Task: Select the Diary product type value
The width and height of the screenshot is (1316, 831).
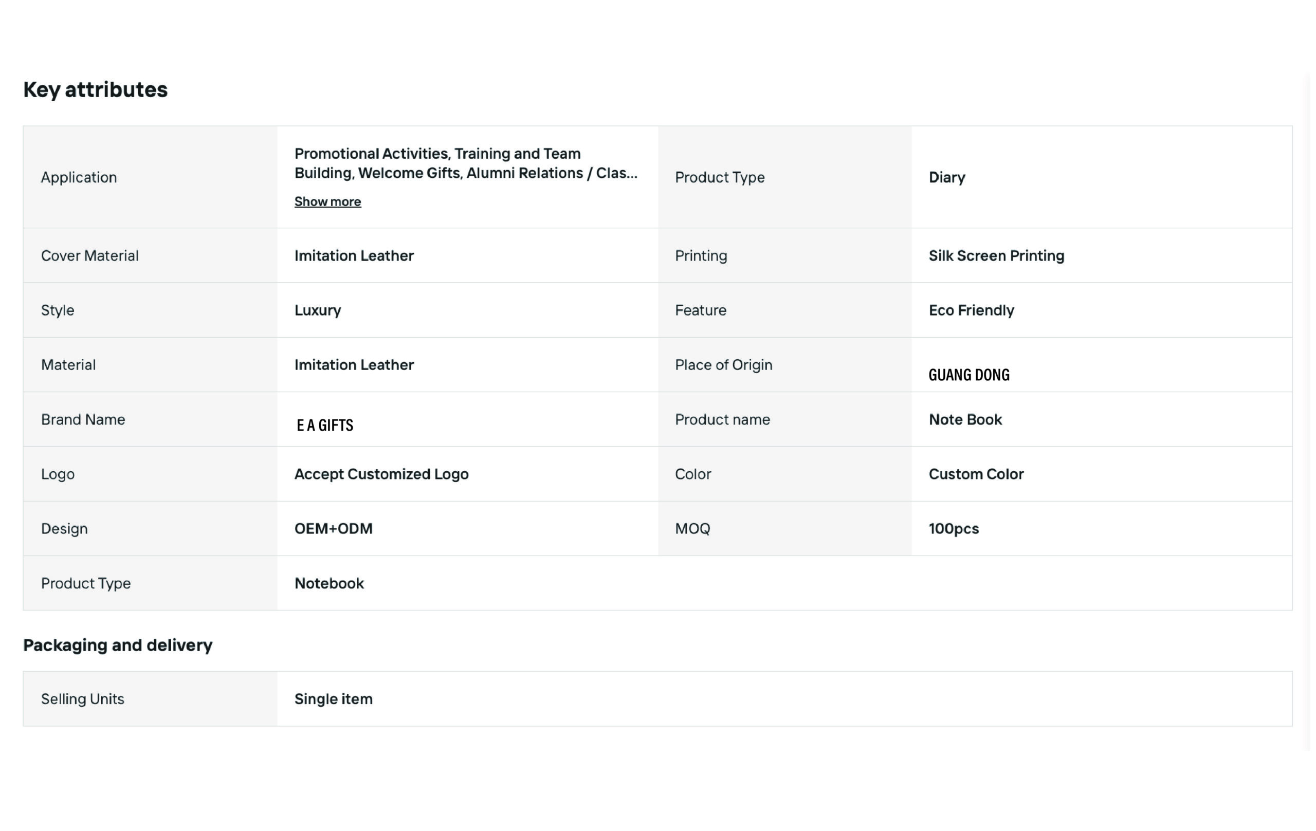Action: pos(946,178)
